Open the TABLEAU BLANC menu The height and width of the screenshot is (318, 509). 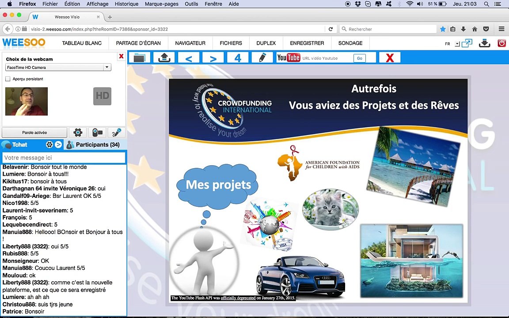click(x=82, y=43)
